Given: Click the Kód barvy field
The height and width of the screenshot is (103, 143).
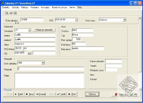Looking at the screenshot, I should (79, 44).
